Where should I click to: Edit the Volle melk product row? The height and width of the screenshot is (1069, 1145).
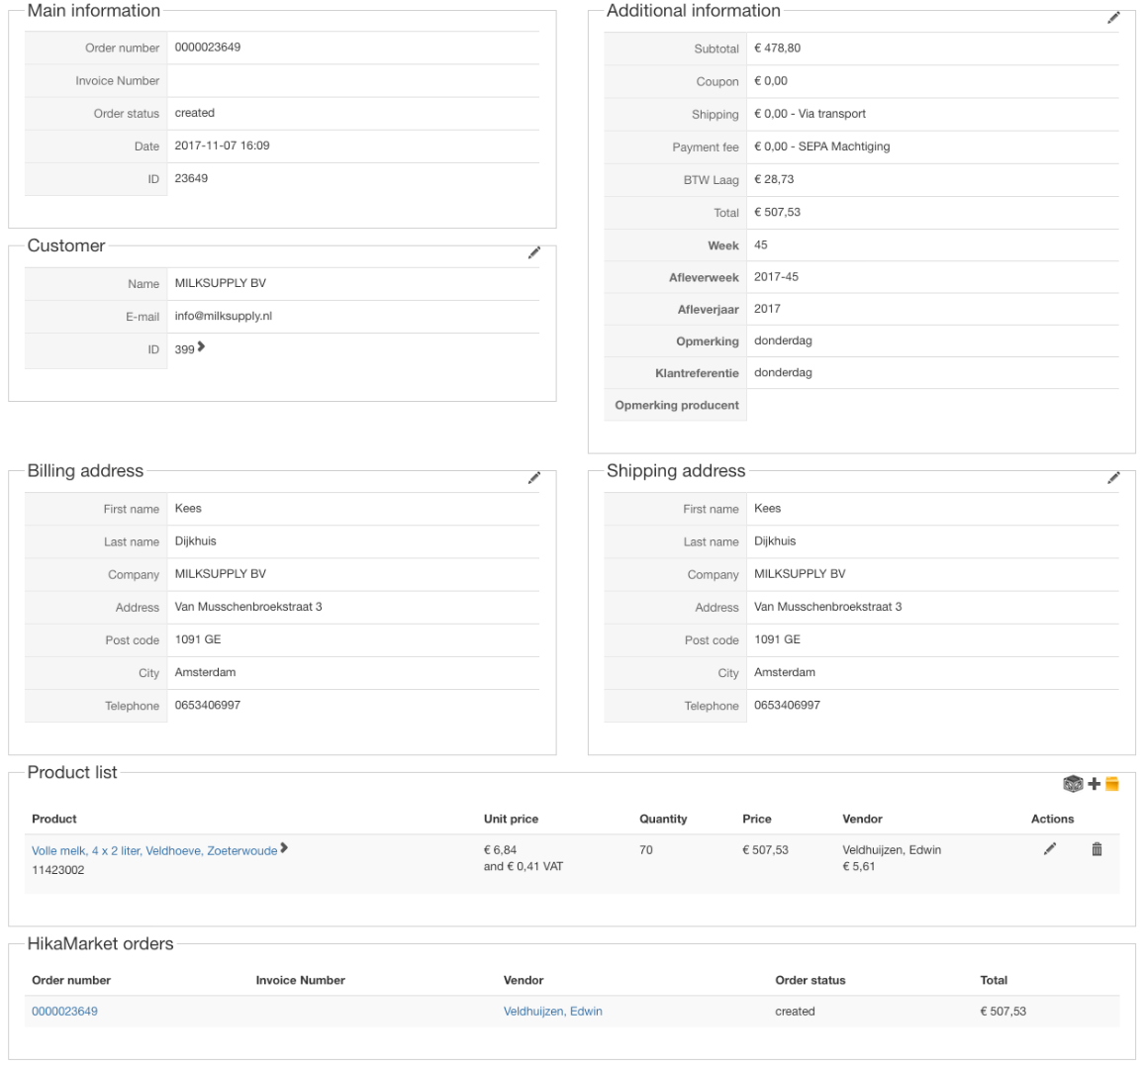[1050, 849]
